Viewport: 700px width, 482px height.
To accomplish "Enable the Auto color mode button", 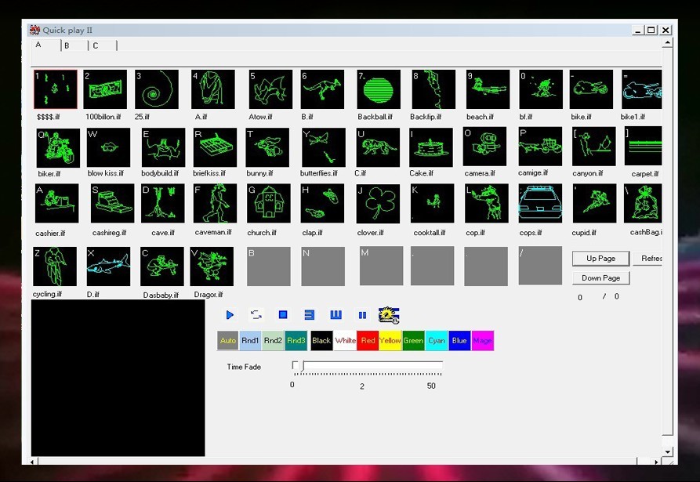I will (228, 341).
